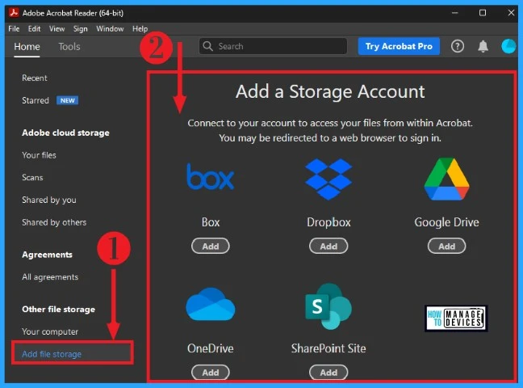
Task: Add a OneDrive storage account
Action: pyautogui.click(x=211, y=373)
